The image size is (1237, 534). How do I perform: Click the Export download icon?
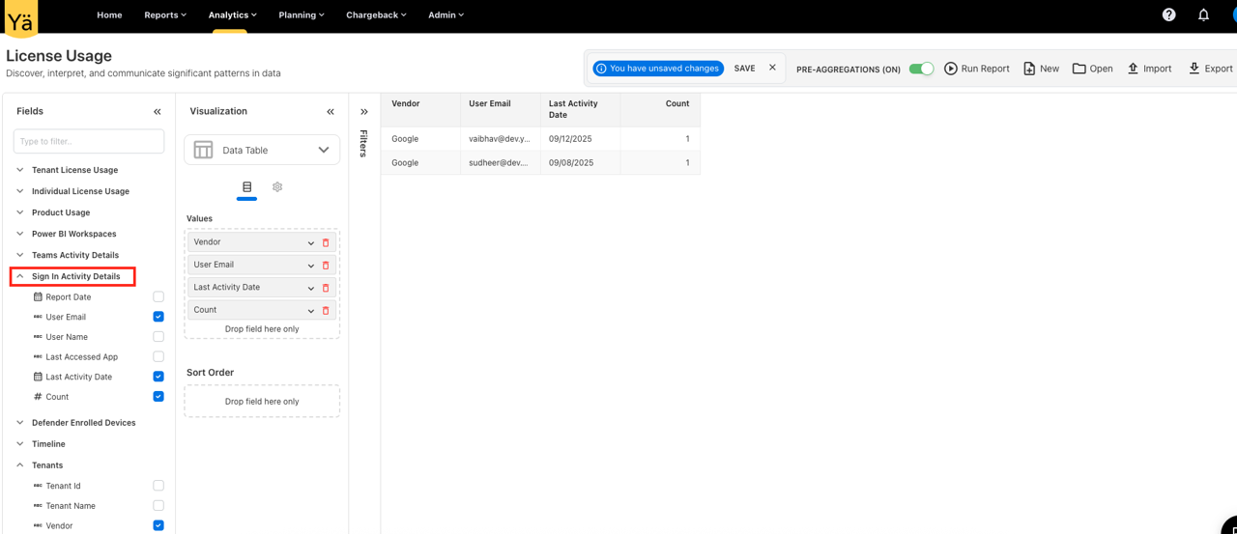1194,69
